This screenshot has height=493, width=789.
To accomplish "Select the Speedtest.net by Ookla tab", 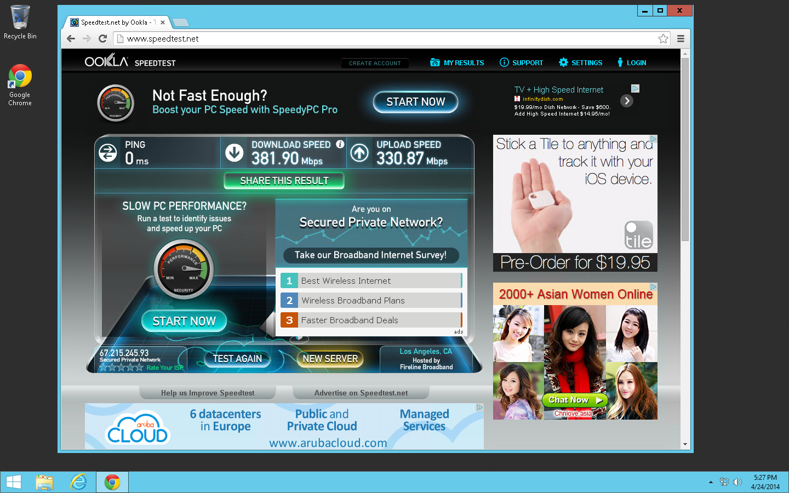I will pyautogui.click(x=118, y=22).
